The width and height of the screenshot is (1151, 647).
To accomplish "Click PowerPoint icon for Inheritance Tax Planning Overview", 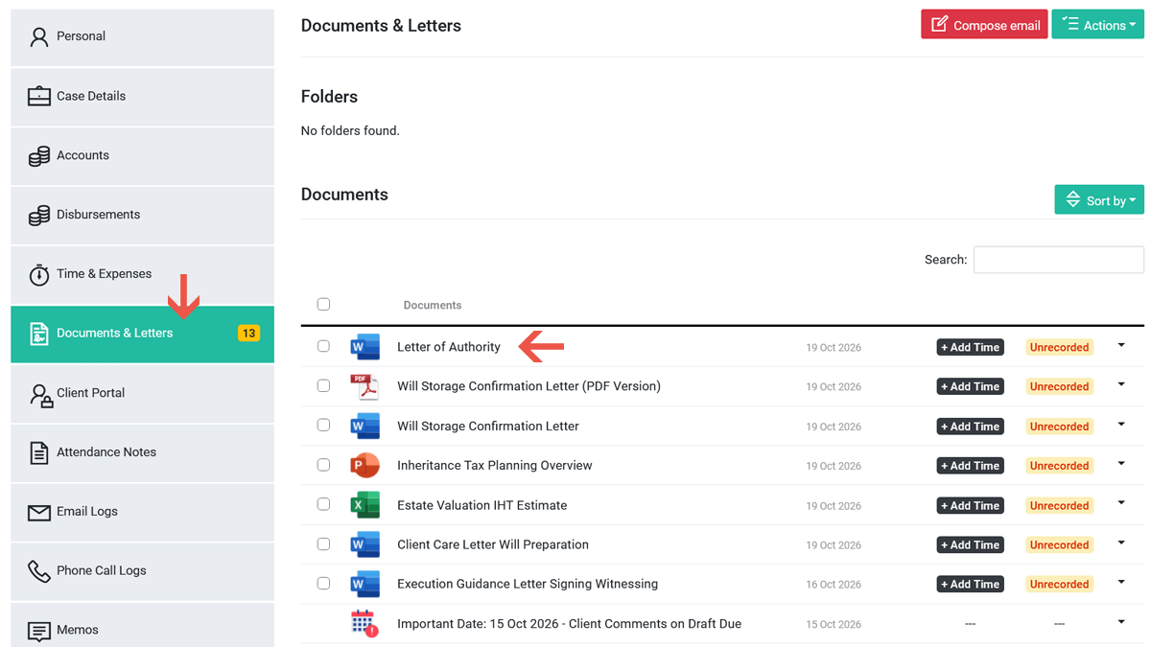I will coord(364,465).
